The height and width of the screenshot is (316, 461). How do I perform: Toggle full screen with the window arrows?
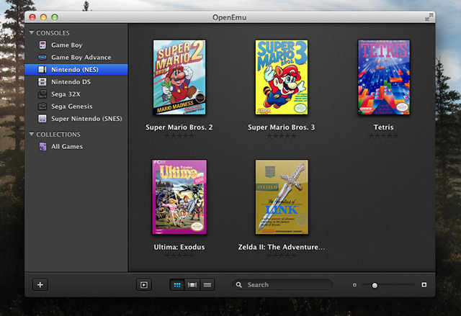tap(429, 17)
